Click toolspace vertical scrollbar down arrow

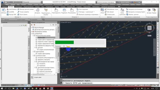(56, 73)
